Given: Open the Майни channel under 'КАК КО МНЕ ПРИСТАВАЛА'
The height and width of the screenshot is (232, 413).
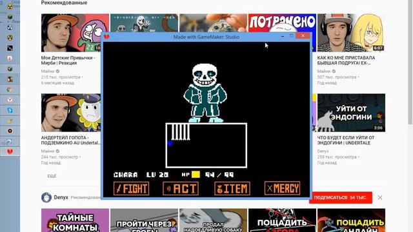Looking at the screenshot, I should (324, 72).
